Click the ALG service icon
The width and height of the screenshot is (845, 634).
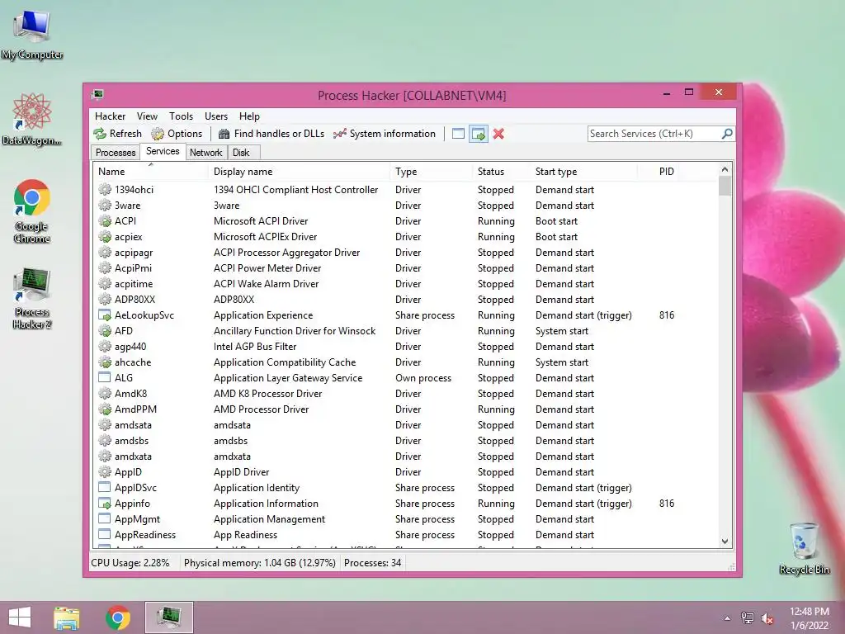[105, 377]
